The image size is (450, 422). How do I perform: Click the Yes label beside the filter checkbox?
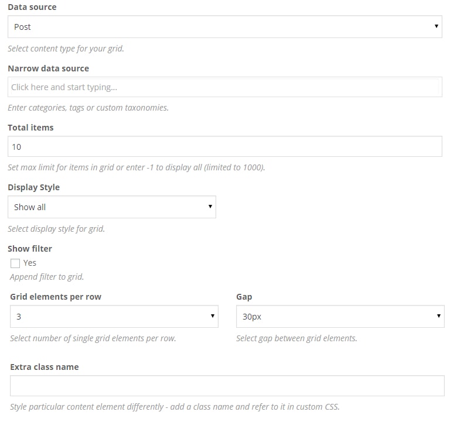(x=30, y=263)
